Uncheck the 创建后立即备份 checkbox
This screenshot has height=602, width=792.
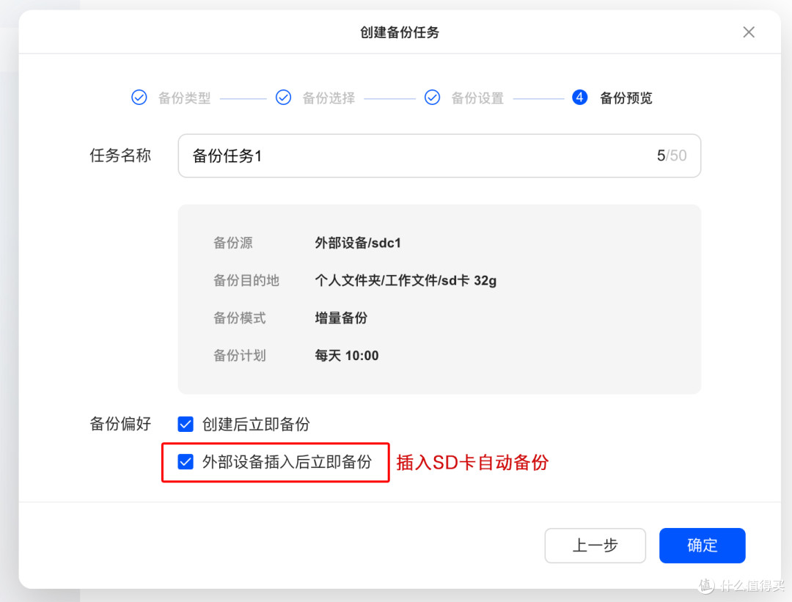186,425
